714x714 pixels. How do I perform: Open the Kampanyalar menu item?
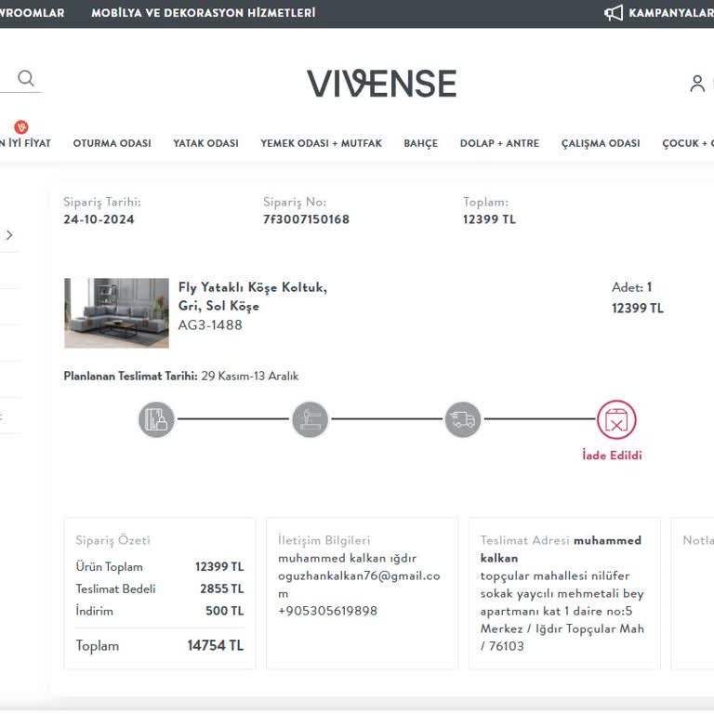[x=670, y=13]
